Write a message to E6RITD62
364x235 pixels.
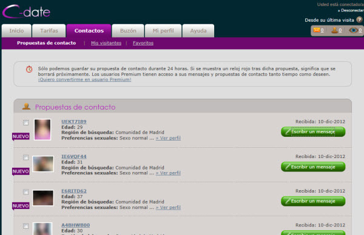click(x=313, y=201)
